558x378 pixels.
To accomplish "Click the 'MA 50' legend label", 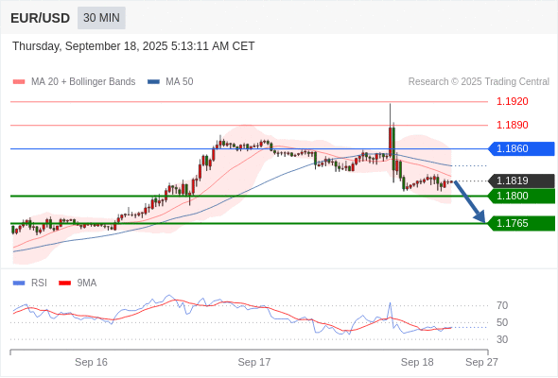I will [180, 82].
